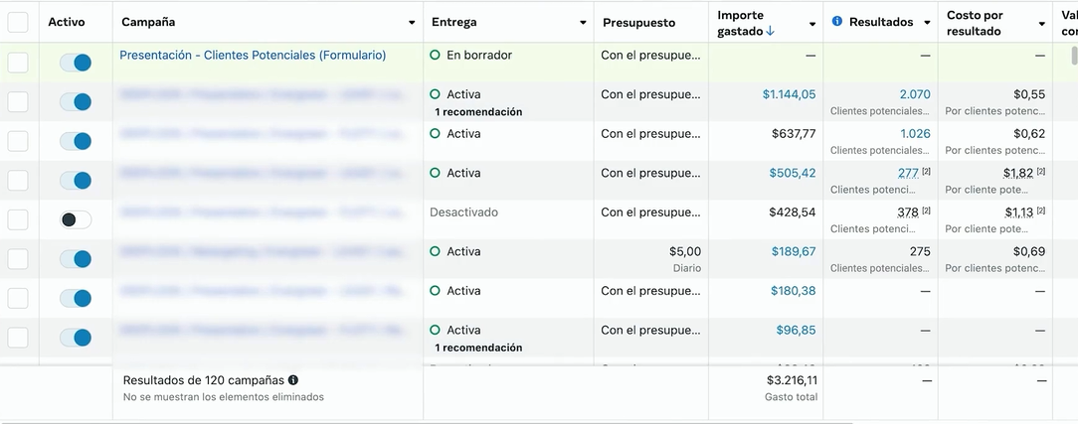Open the Resultados column dropdown arrow
Screen dimensions: 1078x424
(x=927, y=22)
